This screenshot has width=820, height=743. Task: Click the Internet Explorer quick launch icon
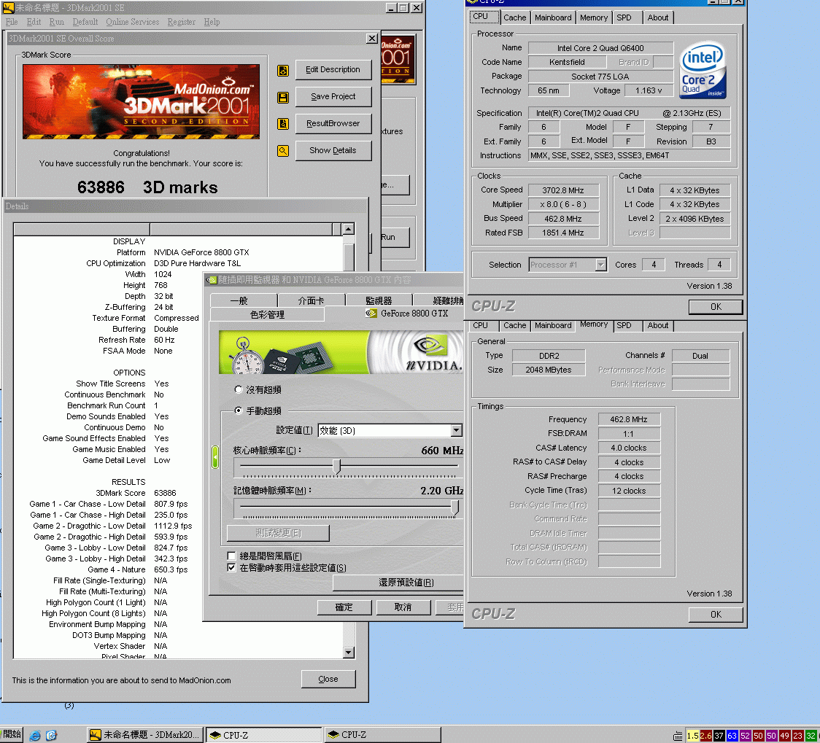point(35,735)
